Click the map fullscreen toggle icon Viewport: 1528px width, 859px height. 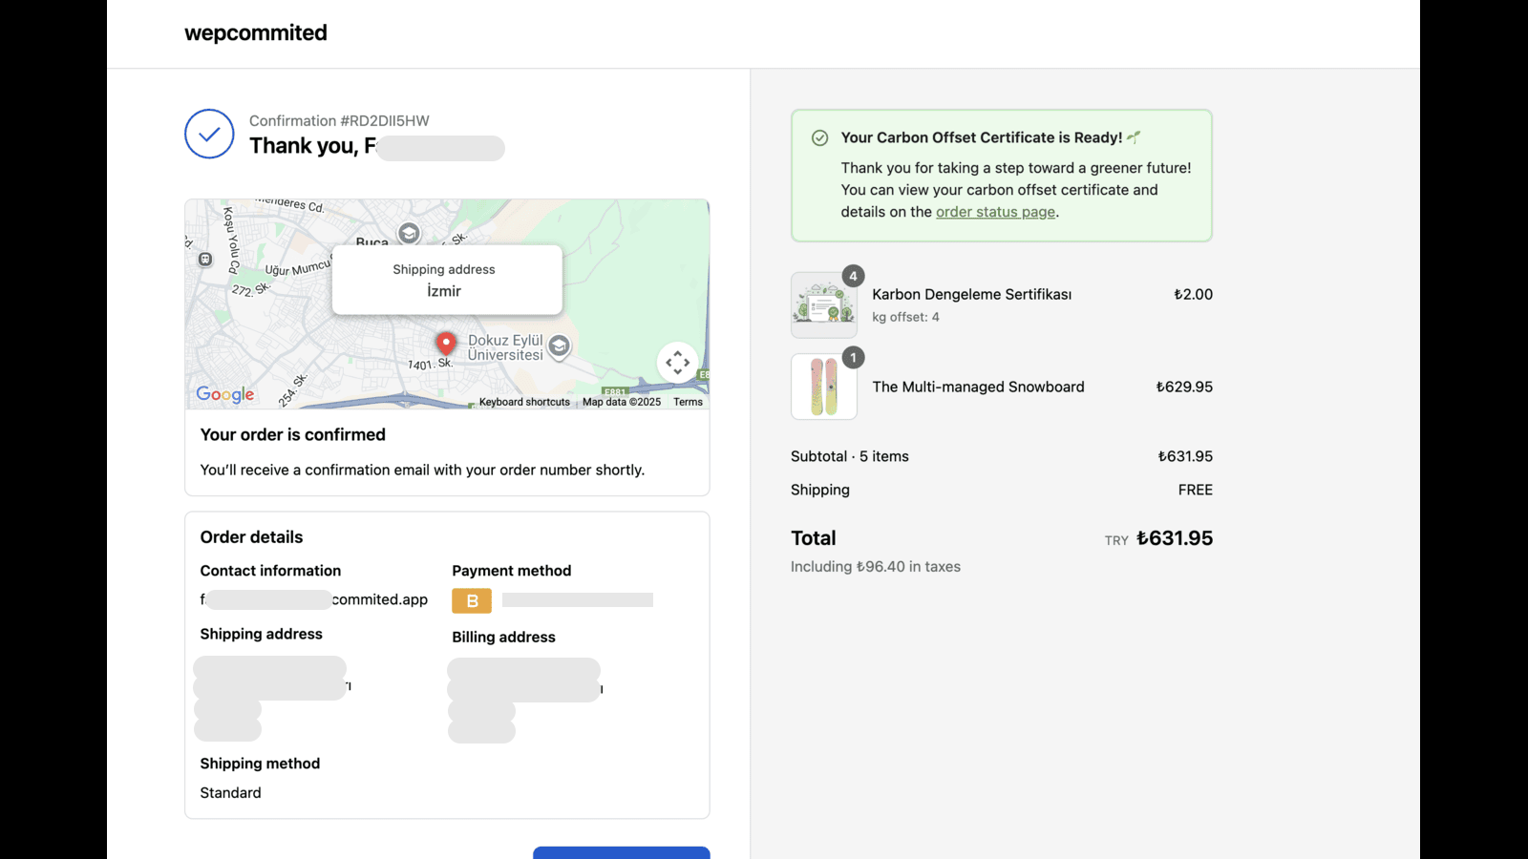(x=677, y=363)
